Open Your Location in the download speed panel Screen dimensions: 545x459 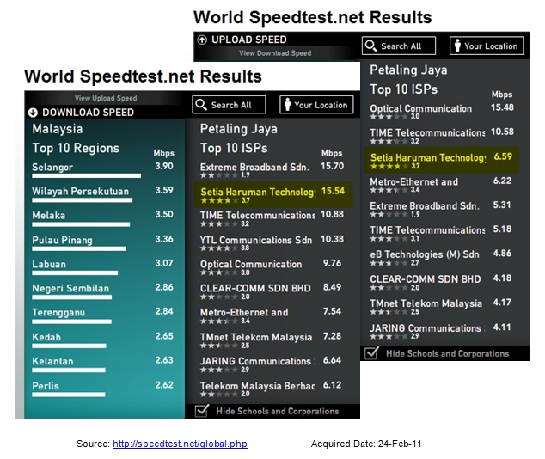tap(316, 105)
